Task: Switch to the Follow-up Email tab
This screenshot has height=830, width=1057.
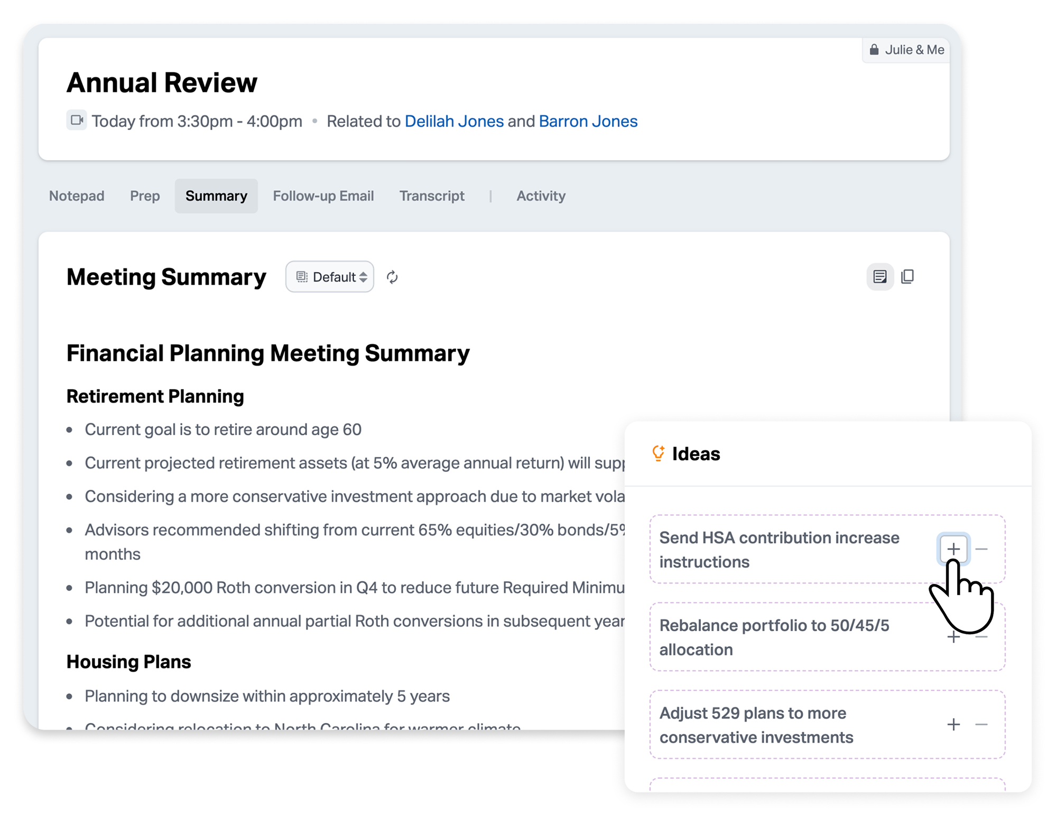Action: [x=323, y=196]
